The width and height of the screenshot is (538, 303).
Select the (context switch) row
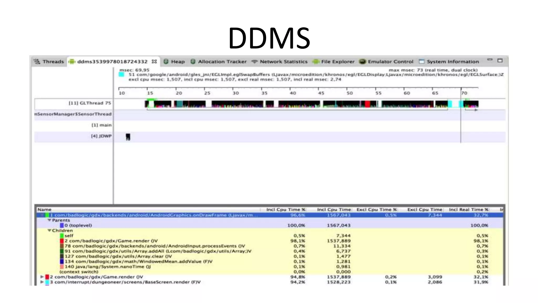point(270,272)
